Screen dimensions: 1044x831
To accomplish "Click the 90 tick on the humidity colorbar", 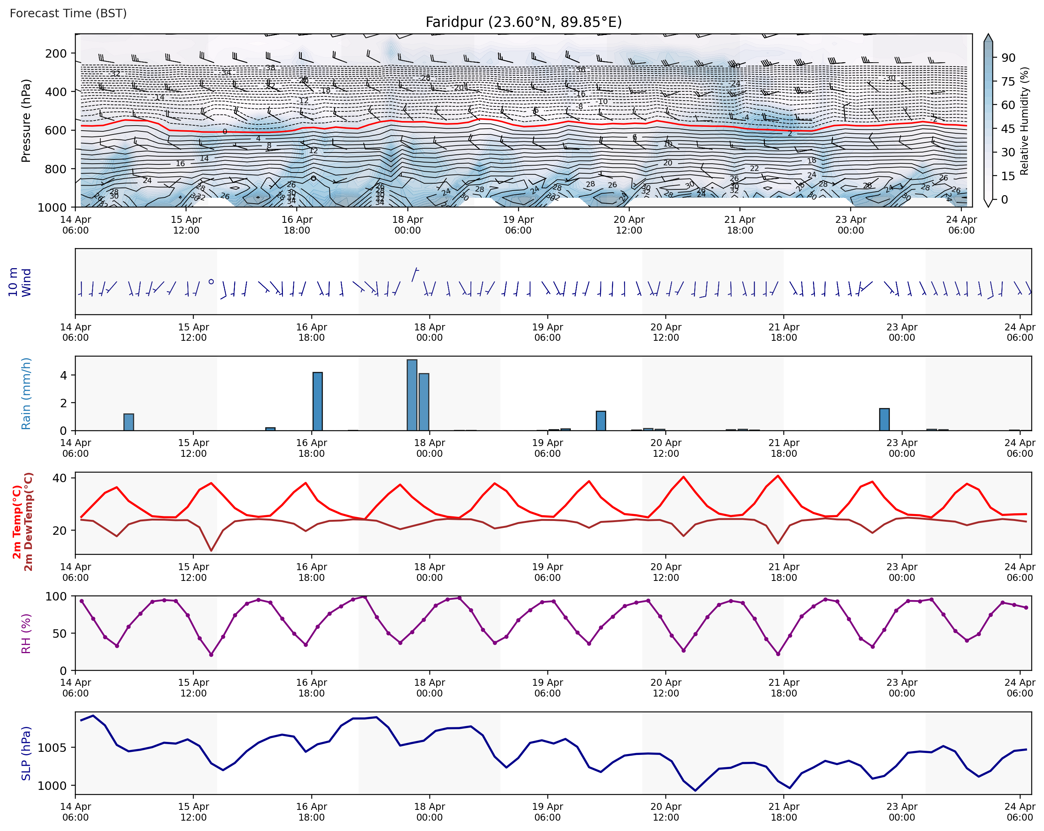I will point(1008,58).
